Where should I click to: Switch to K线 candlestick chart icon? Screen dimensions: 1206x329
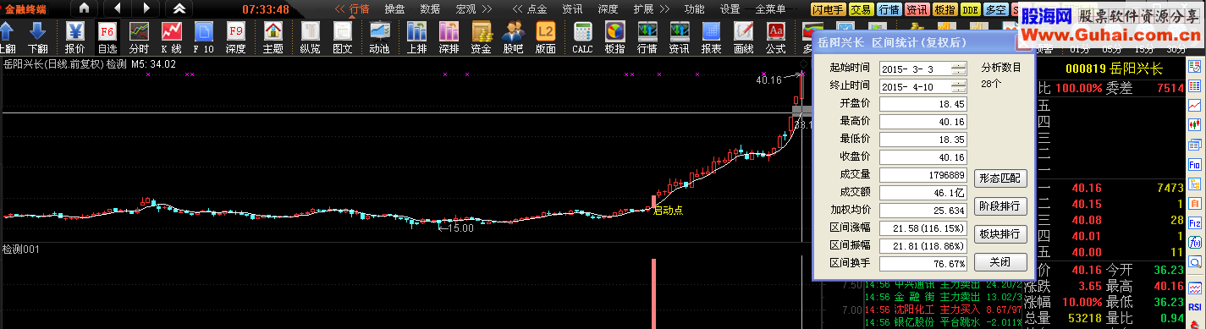click(171, 32)
